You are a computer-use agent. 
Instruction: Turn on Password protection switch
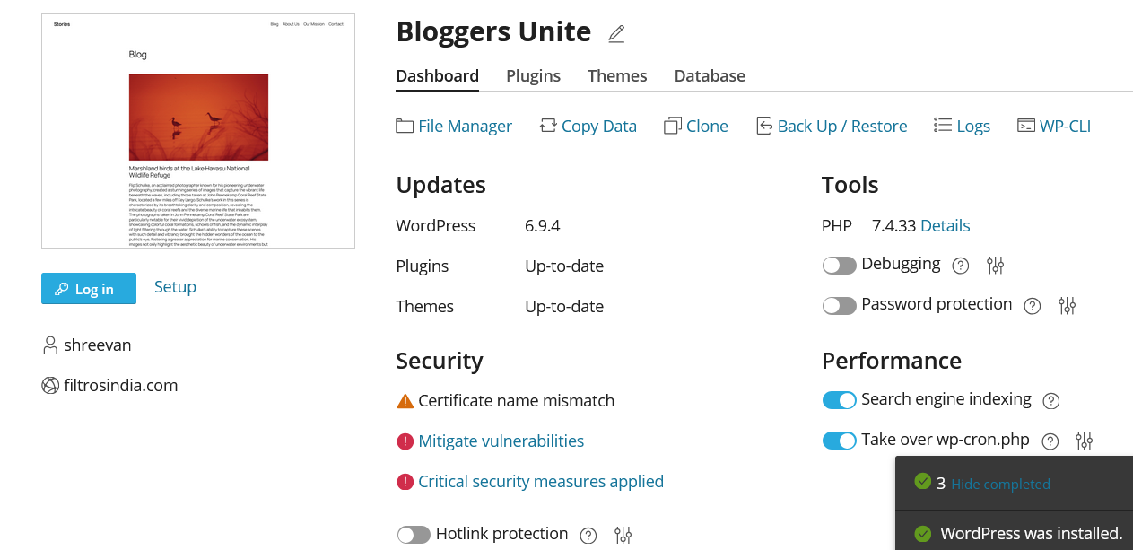839,306
